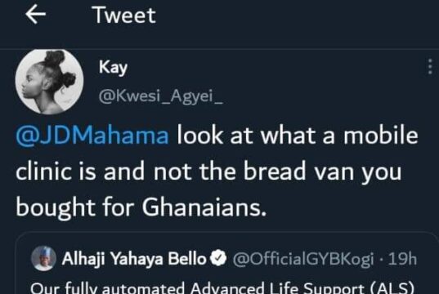Open the three-dot more options menu
The height and width of the screenshot is (294, 439).
coord(430,67)
